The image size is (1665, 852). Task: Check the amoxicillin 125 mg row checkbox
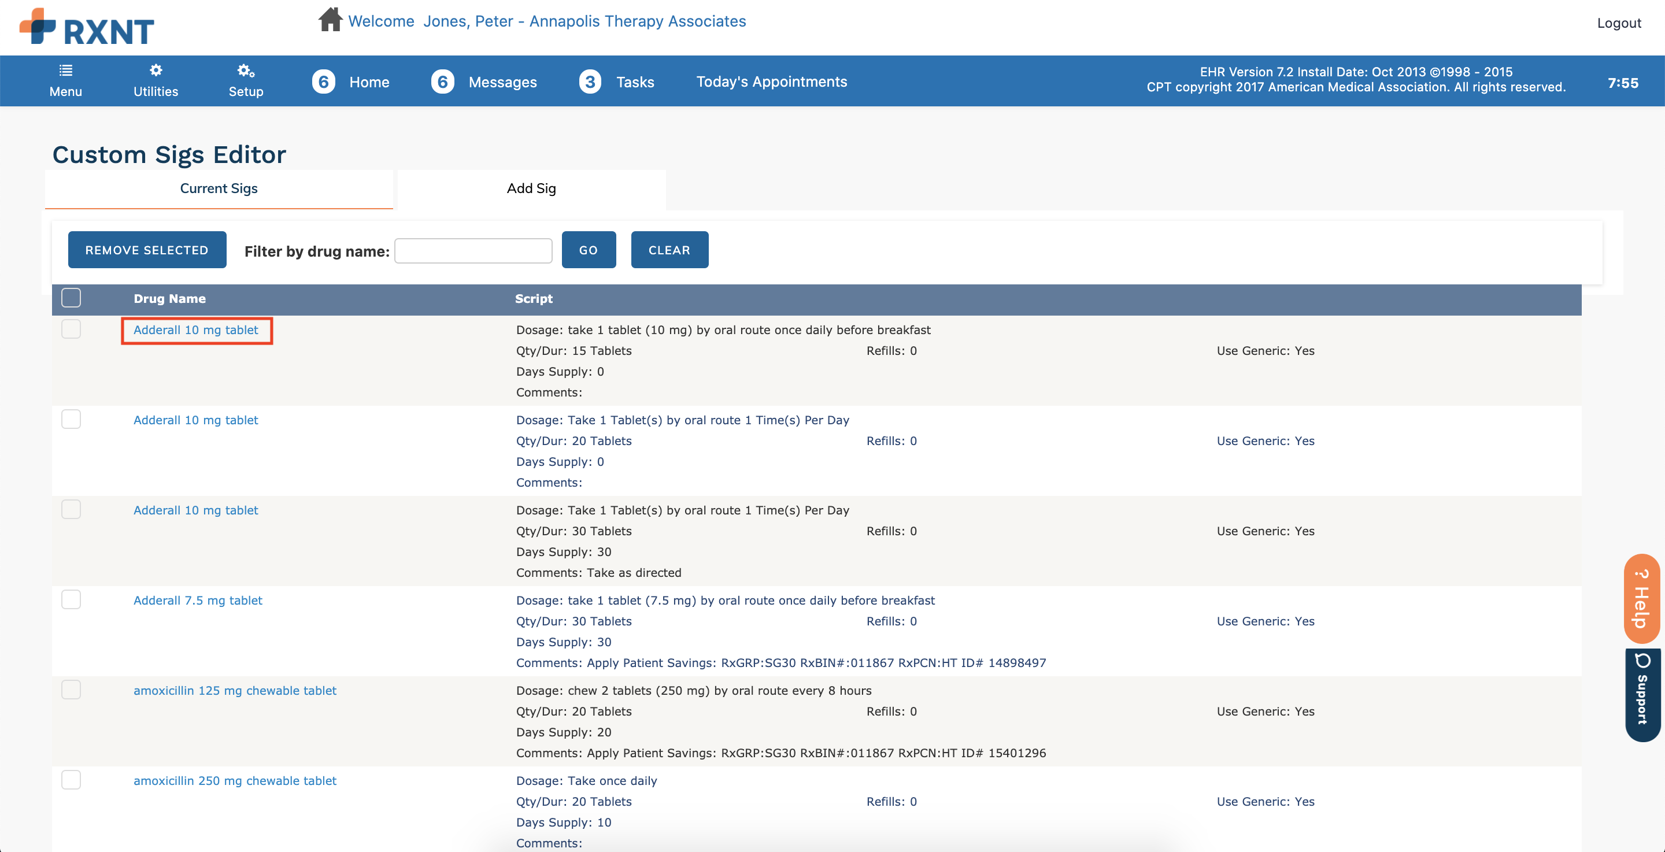click(71, 690)
